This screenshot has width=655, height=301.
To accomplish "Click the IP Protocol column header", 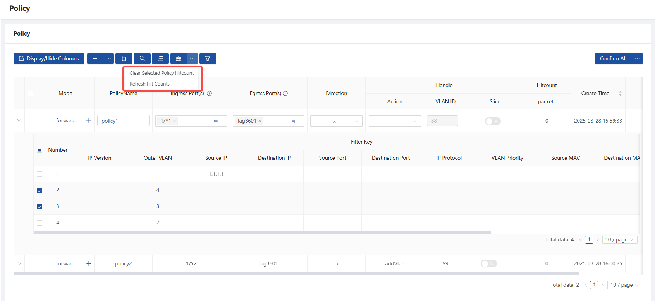I will coord(449,158).
